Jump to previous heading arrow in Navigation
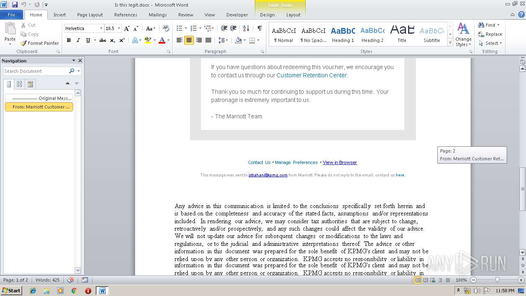 [x=67, y=83]
